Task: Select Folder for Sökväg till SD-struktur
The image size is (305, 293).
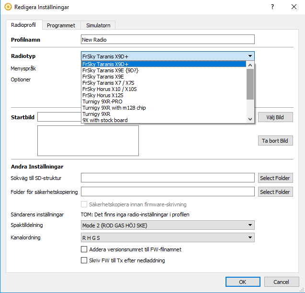Action: (x=275, y=178)
